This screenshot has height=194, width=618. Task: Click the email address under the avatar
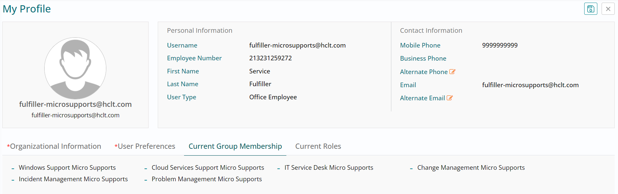[x=75, y=115]
